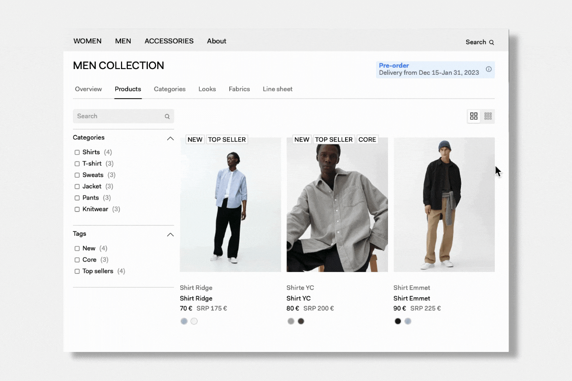Screen dimensions: 572x381
Task: Switch to small grid view icon
Action: [x=488, y=116]
